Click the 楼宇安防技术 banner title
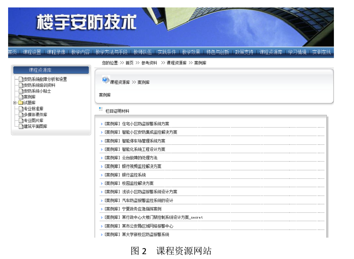Image resolution: width=354 pixels, height=259 pixels. [x=87, y=24]
